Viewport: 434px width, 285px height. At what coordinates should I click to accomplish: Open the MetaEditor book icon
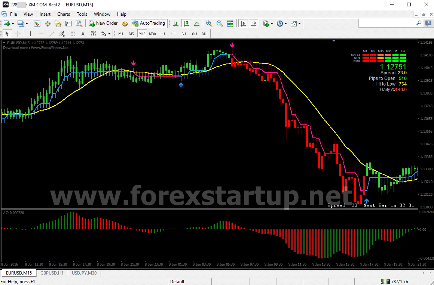125,24
